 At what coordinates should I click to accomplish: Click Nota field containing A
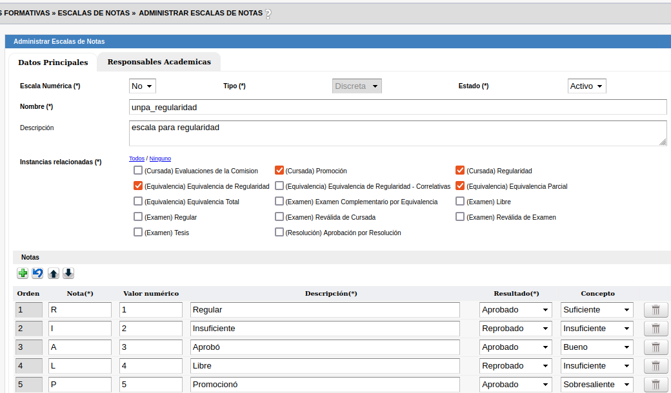80,347
